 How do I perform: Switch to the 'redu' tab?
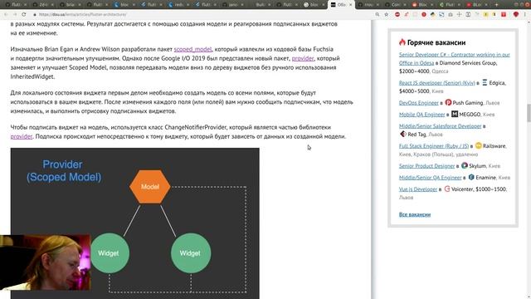(x=179, y=5)
